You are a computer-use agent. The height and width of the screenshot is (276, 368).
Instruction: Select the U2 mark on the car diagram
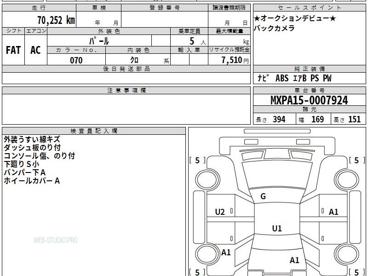coord(220,212)
